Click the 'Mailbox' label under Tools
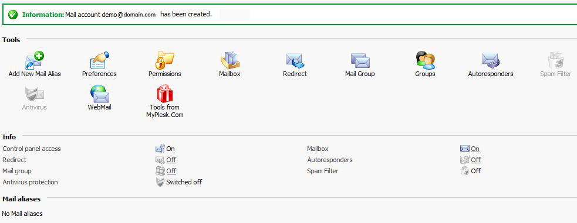Screen dimensions: 577x223 tap(230, 74)
